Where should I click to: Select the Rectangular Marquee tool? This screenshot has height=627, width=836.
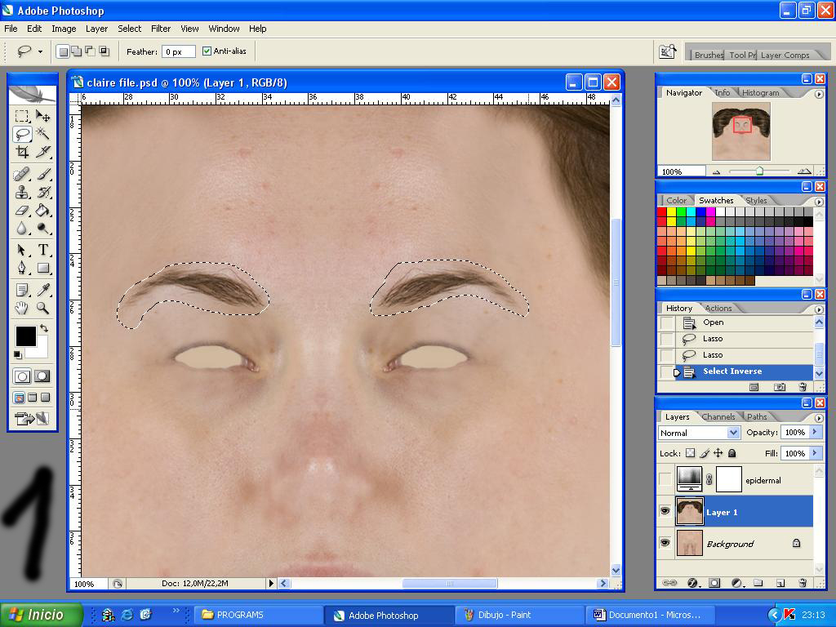[22, 116]
